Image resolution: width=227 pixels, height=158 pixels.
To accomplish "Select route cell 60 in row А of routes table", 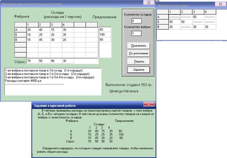I will (x=198, y=17).
